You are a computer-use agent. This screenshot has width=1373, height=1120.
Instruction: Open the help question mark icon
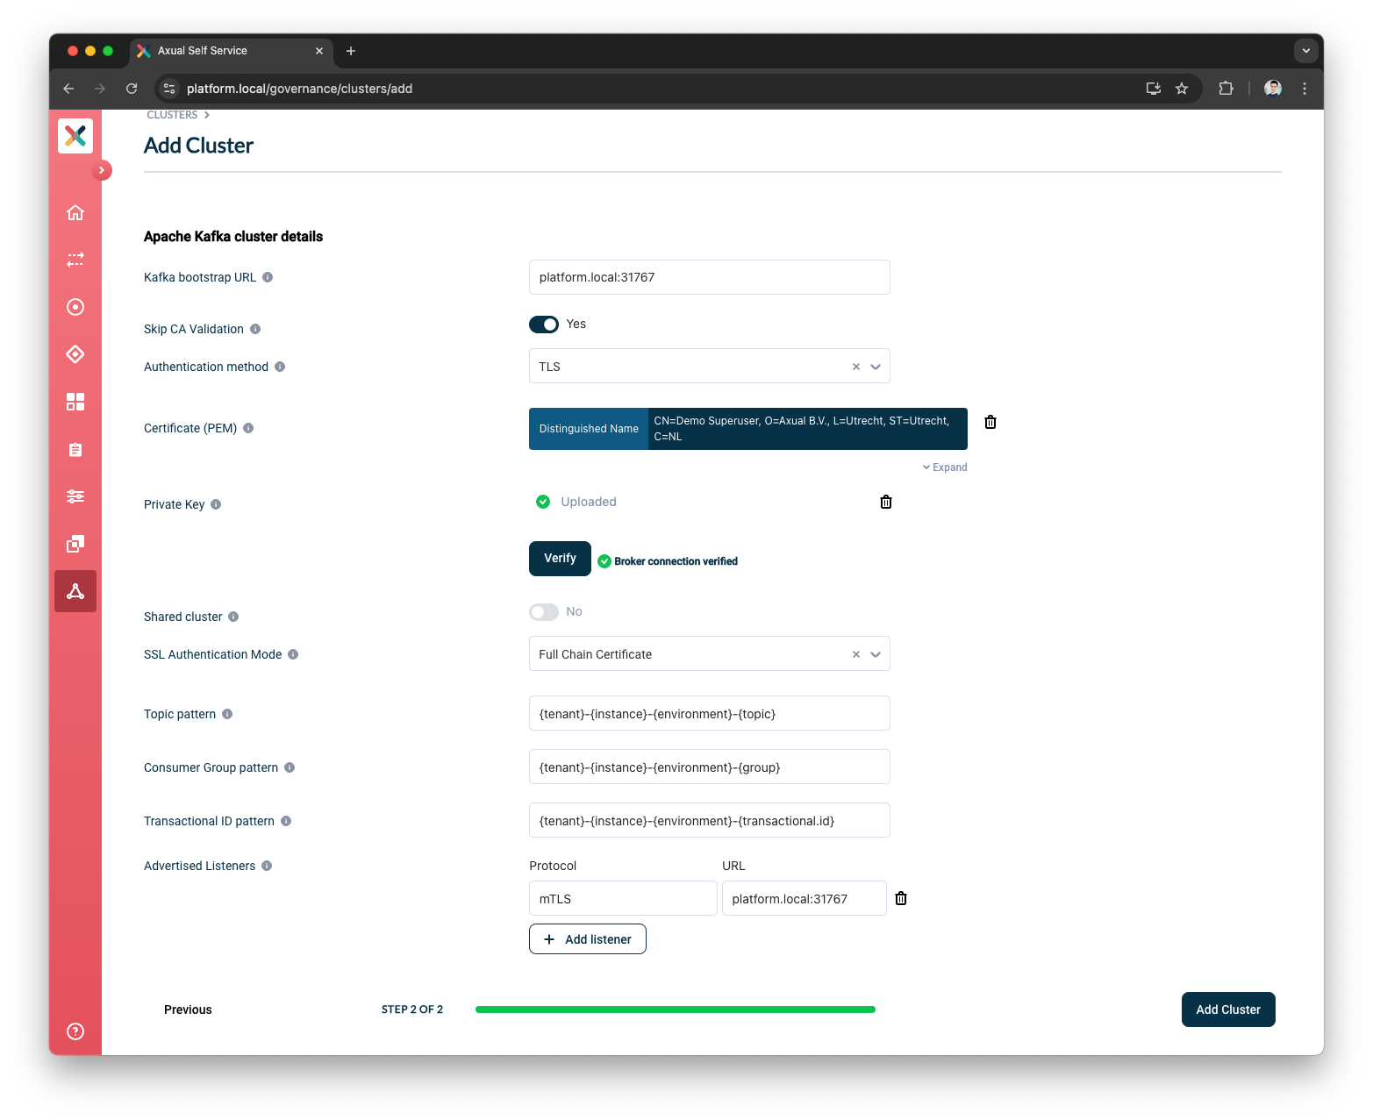[x=75, y=1031]
